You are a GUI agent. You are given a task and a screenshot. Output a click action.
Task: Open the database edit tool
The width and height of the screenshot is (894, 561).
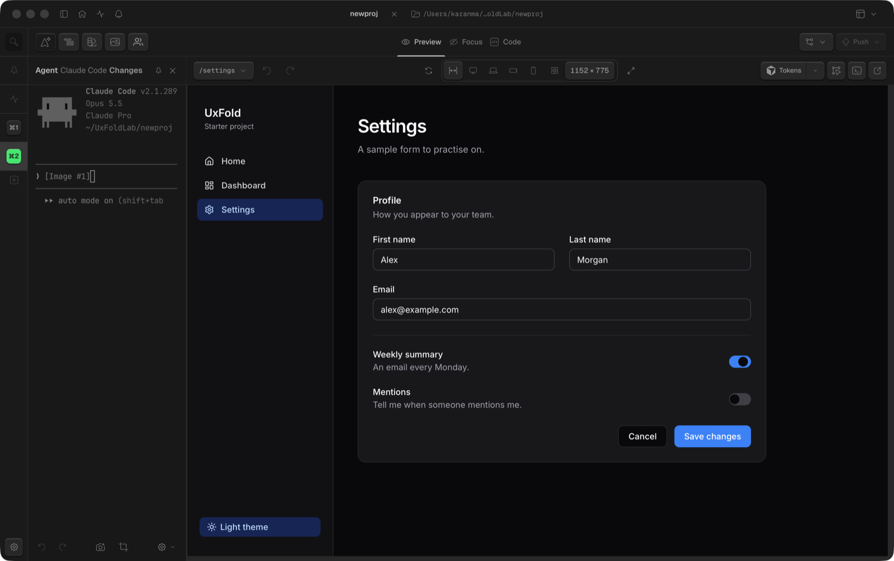pyautogui.click(x=92, y=42)
